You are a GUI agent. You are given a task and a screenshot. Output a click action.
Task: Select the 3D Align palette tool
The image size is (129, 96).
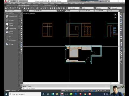click(x=10, y=44)
